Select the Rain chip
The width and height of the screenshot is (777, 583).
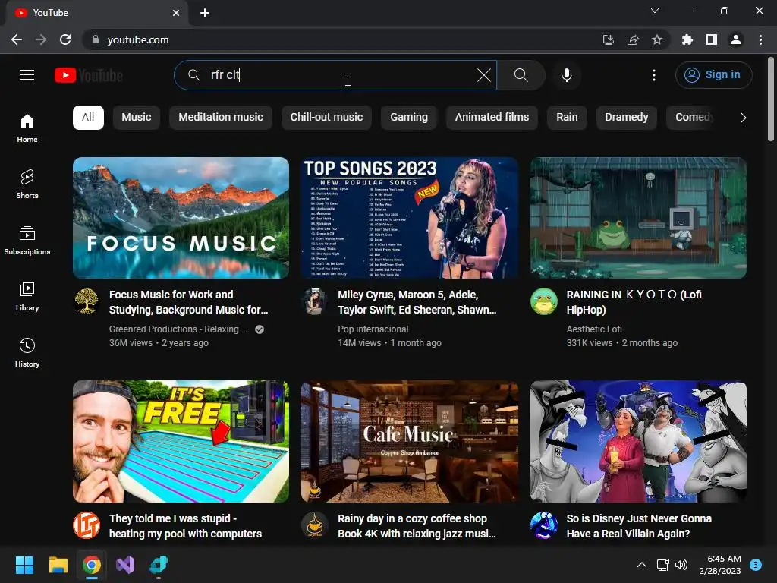click(x=567, y=118)
